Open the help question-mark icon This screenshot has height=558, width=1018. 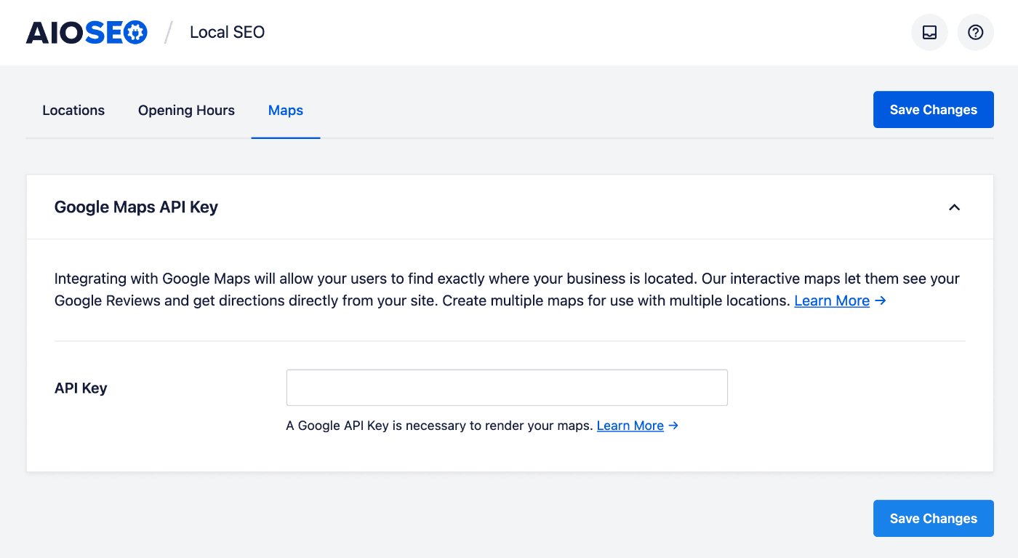975,33
